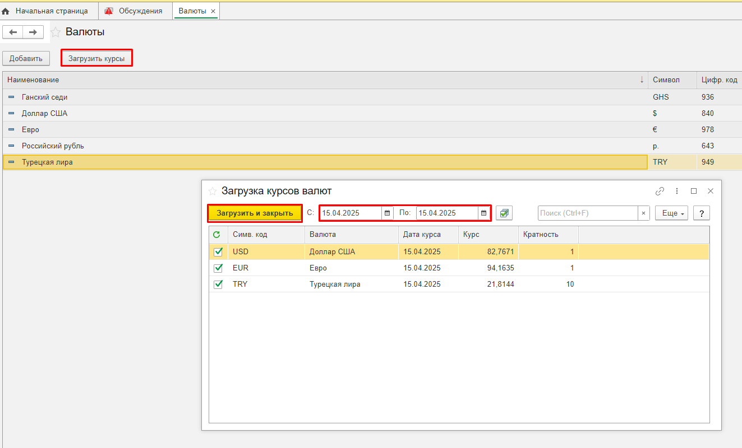Click the home icon on Начальная страница tab
This screenshot has width=742, height=448.
[6, 11]
